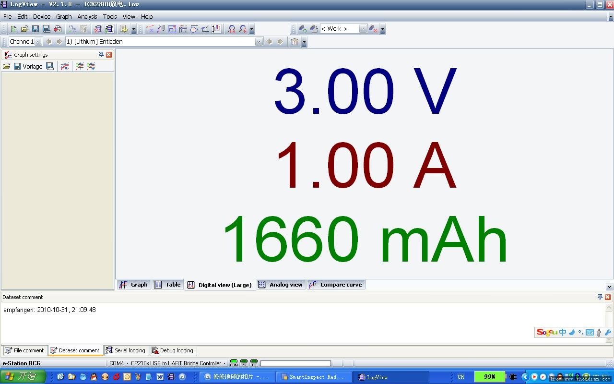Screen dimensions: 614x384
Task: Open the Tools menu
Action: click(110, 16)
